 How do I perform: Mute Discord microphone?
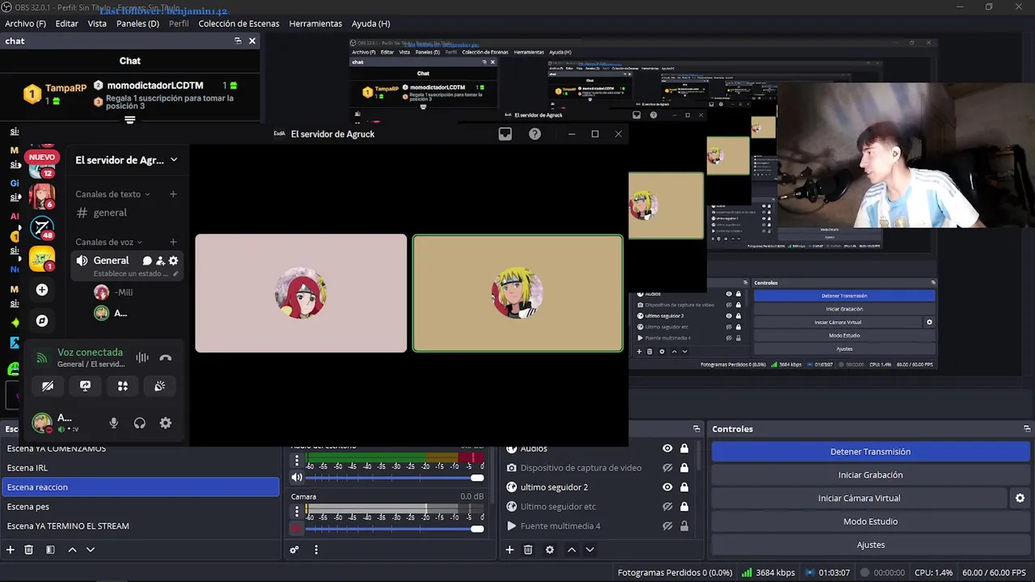(113, 423)
